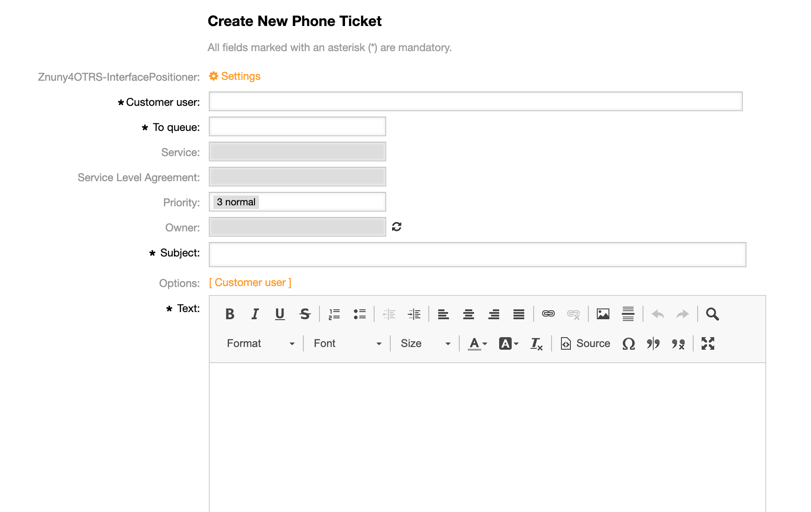The image size is (811, 512).
Task: Click the Customer user options link
Action: [250, 282]
